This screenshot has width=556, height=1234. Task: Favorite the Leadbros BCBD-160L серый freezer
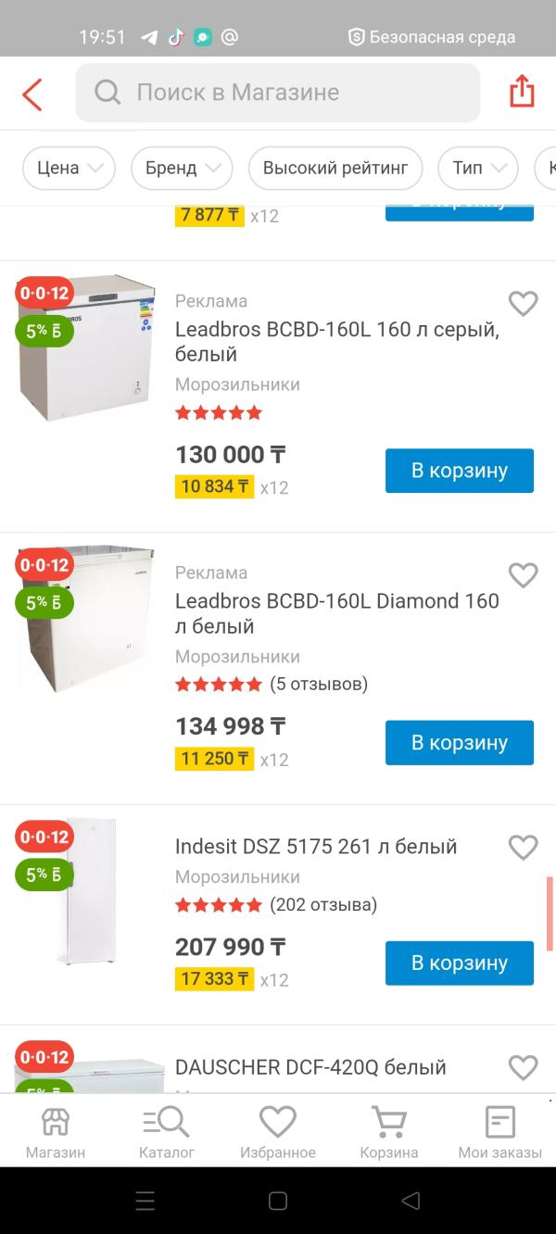click(x=523, y=303)
